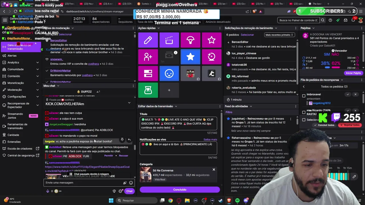Expand pinned KICK.COM/OVELHERAm message chevron

tap(129, 103)
